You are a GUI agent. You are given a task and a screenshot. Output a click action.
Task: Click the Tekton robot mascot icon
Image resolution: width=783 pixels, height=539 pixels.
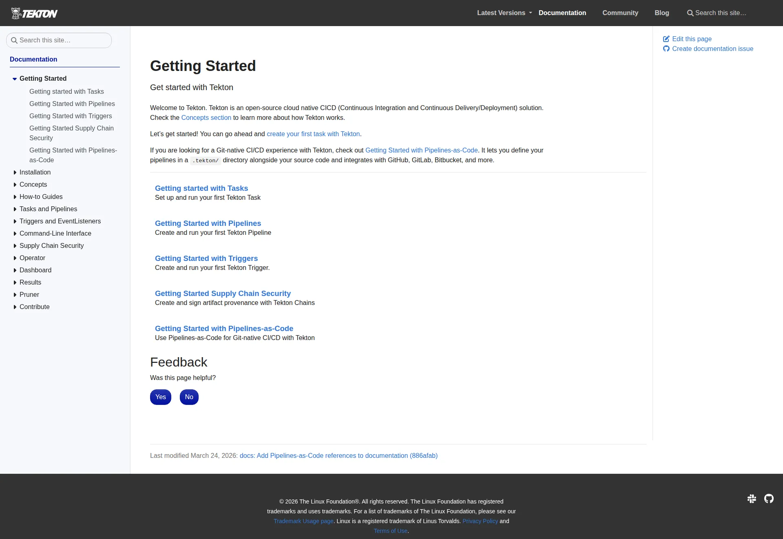[x=15, y=13]
